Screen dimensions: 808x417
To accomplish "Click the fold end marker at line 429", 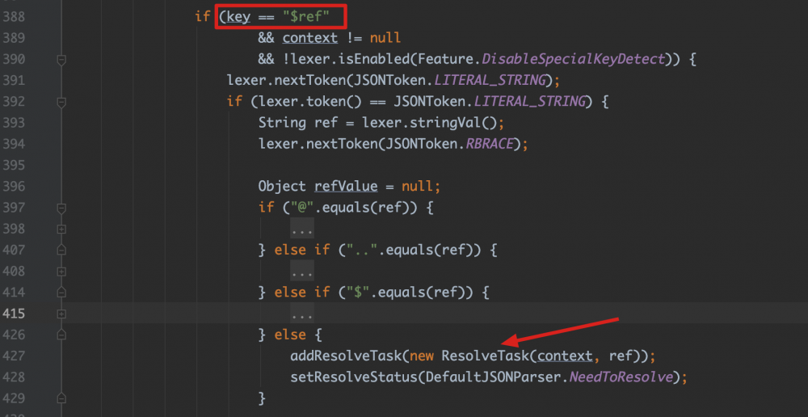I will (x=61, y=398).
